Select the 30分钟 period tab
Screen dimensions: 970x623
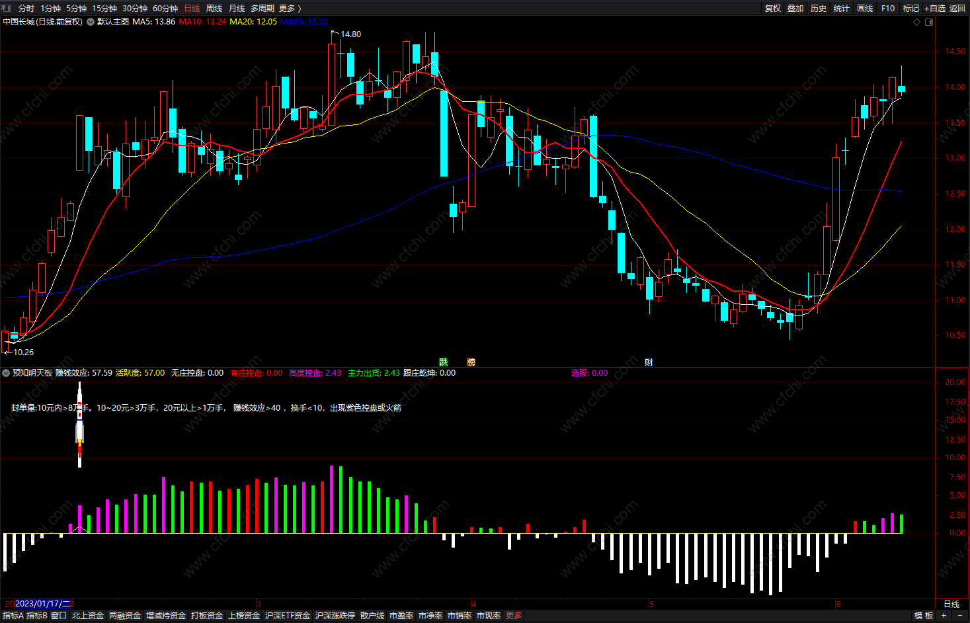135,8
